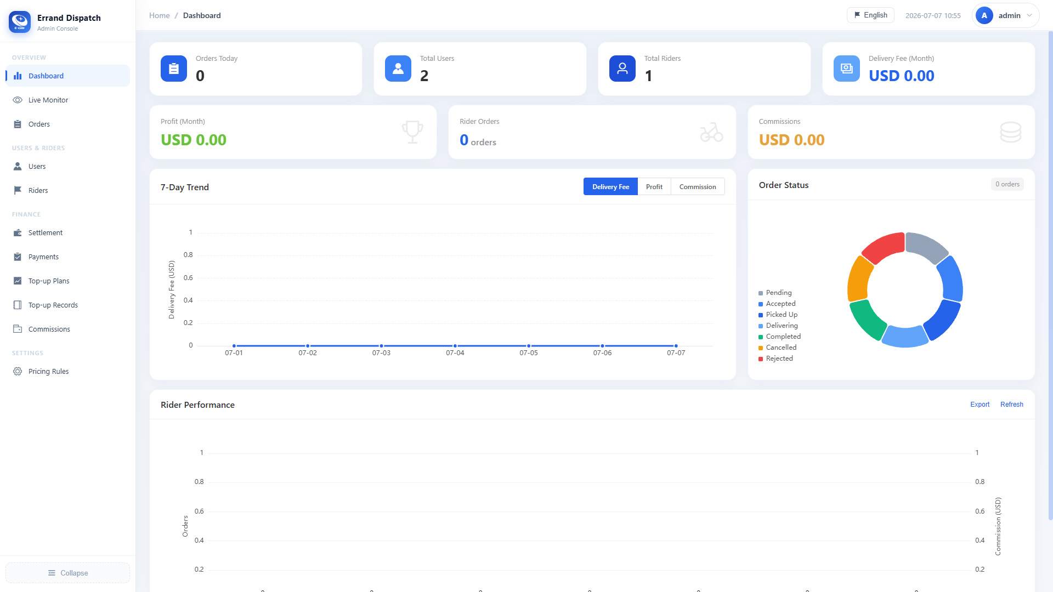Click the Riders flag icon in sidebar
The width and height of the screenshot is (1053, 592).
coord(18,191)
